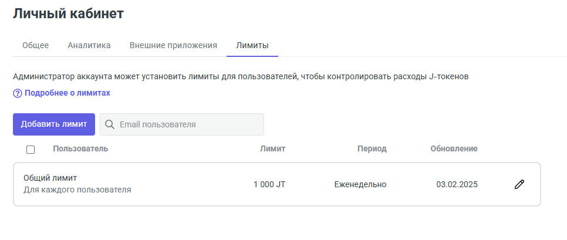The width and height of the screenshot is (567, 240).
Task: Click the 1 000 JT limit value
Action: [x=269, y=184]
